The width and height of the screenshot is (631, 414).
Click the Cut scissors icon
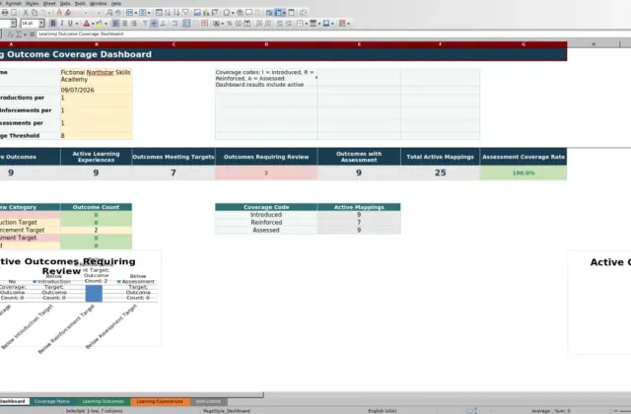tap(26, 13)
